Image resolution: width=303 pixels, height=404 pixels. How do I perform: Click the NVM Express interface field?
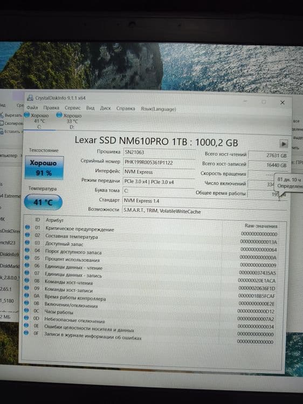tap(159, 172)
